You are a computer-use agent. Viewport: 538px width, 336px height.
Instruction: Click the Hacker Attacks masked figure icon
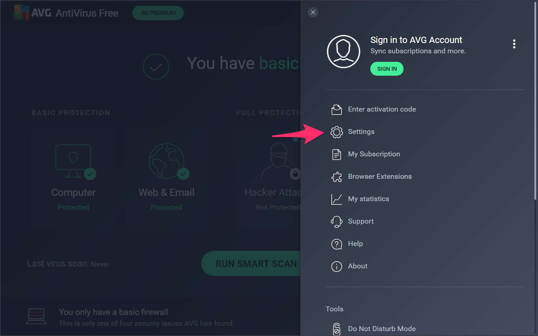point(278,160)
